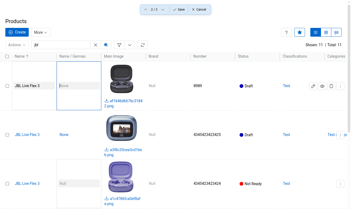Go to next item using down chevron
The width and height of the screenshot is (351, 209).
coord(163,10)
